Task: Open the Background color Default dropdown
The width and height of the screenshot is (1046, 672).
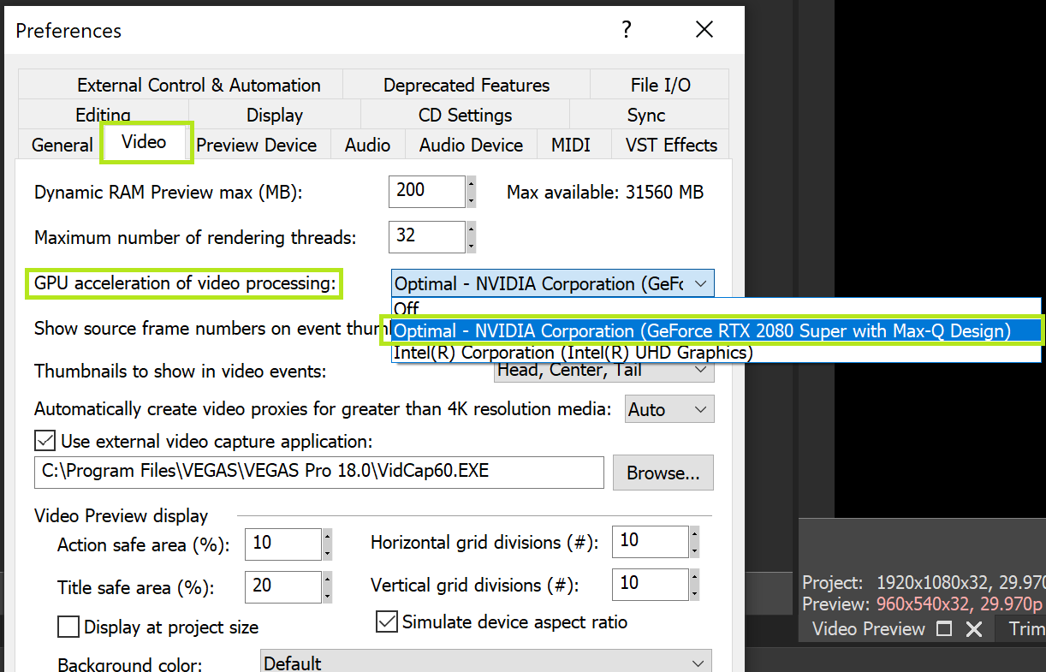Action: [486, 663]
